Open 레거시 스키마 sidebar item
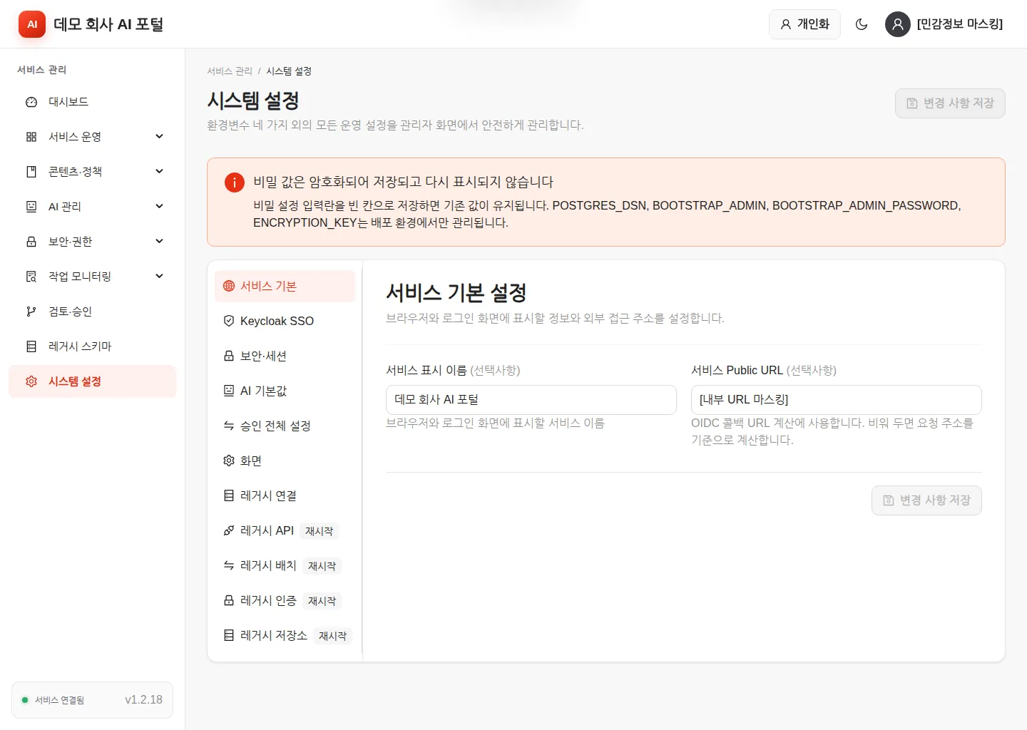Viewport: 1027px width, 730px height. pos(92,346)
